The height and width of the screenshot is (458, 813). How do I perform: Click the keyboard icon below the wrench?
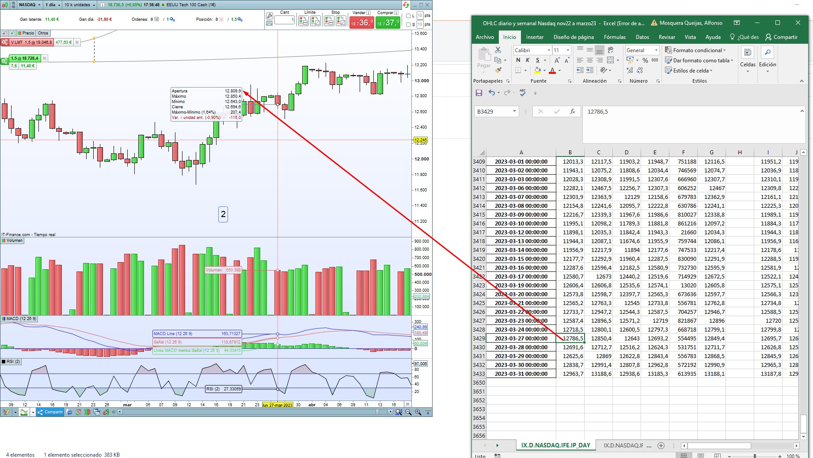(270, 24)
